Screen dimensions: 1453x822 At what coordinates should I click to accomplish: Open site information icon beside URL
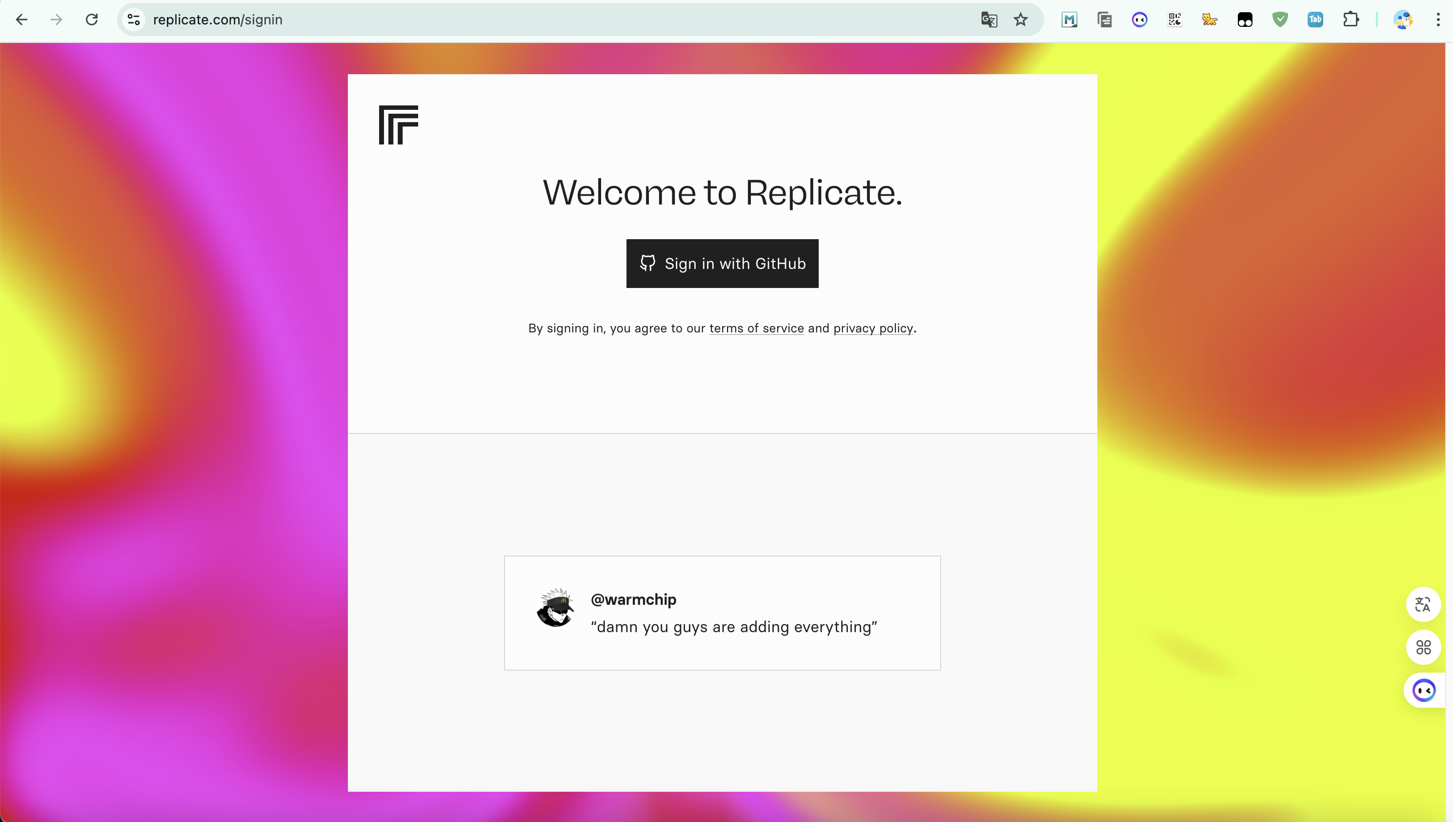(x=134, y=20)
